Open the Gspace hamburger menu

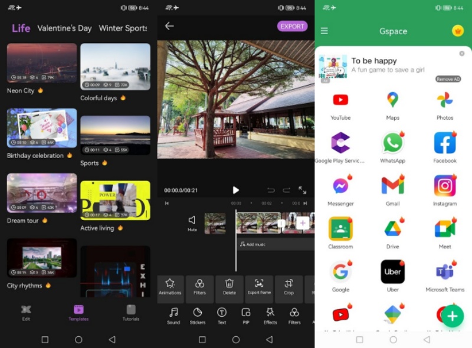click(324, 31)
